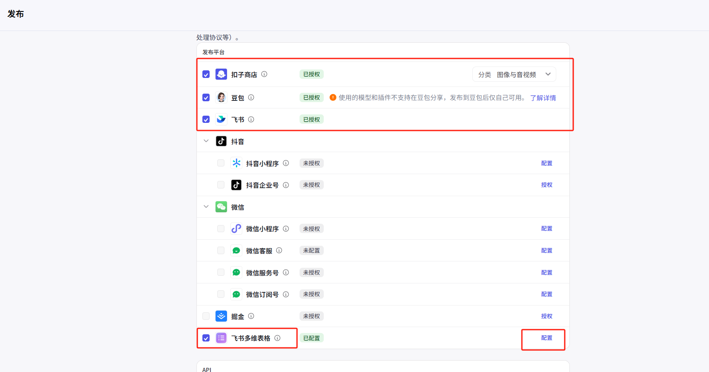
Task: Uncheck the 飞书 checkbox
Action: point(206,119)
